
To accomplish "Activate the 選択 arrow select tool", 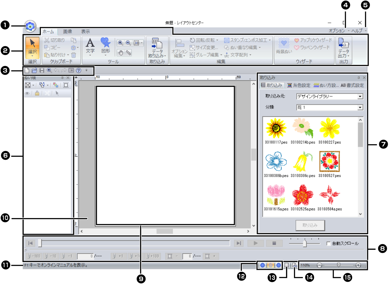I will [33, 47].
